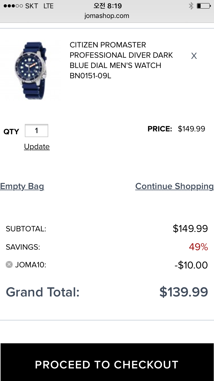The width and height of the screenshot is (214, 381).
Task: Tap the $149.99 subtotal amount
Action: 190,228
